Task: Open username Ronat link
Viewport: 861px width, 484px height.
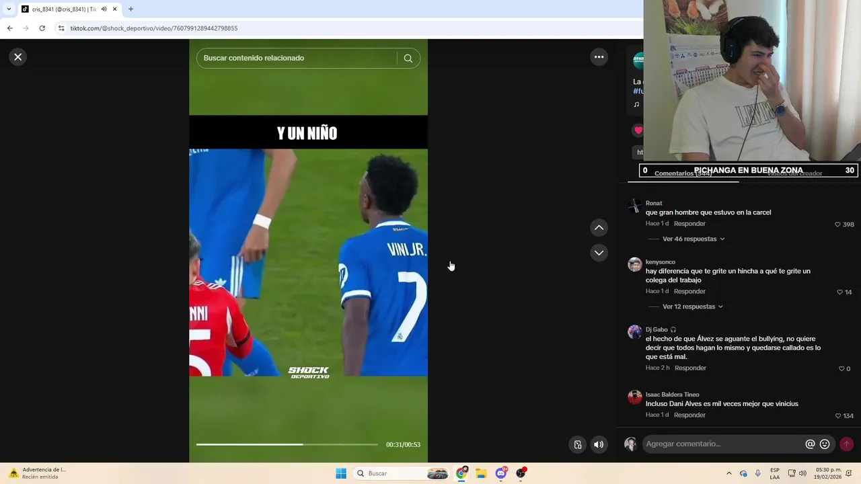Action: [x=654, y=203]
